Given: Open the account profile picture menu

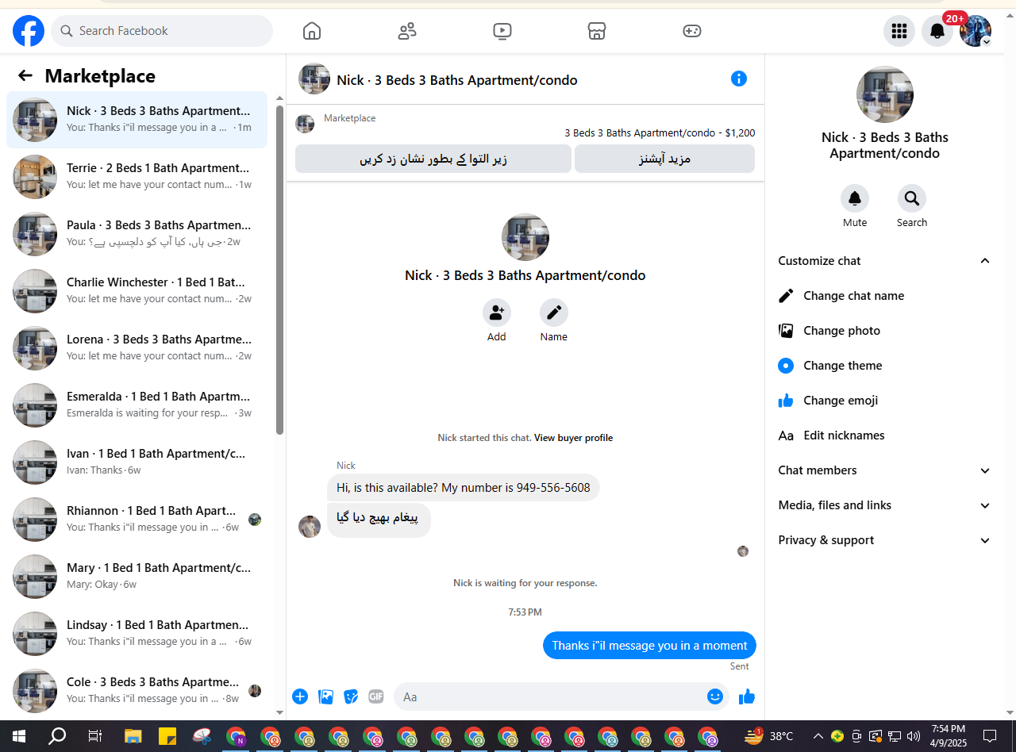Looking at the screenshot, I should pyautogui.click(x=976, y=31).
